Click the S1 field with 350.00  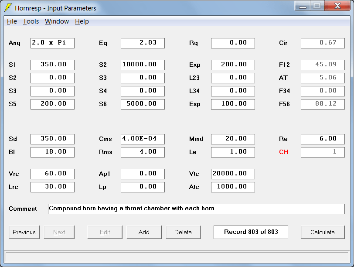pyautogui.click(x=52, y=65)
